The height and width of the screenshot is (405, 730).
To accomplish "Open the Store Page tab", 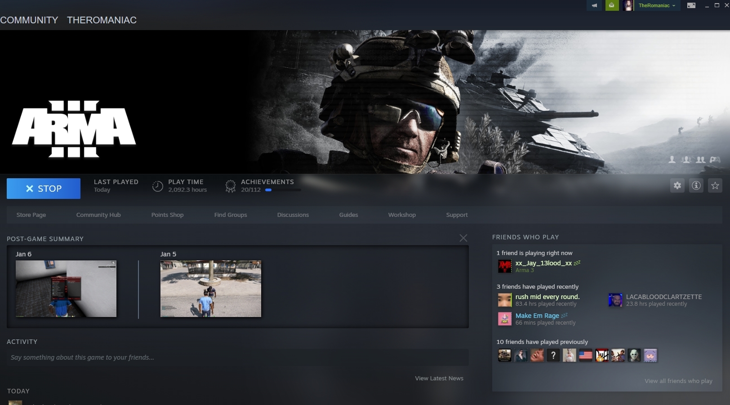I will pos(31,215).
